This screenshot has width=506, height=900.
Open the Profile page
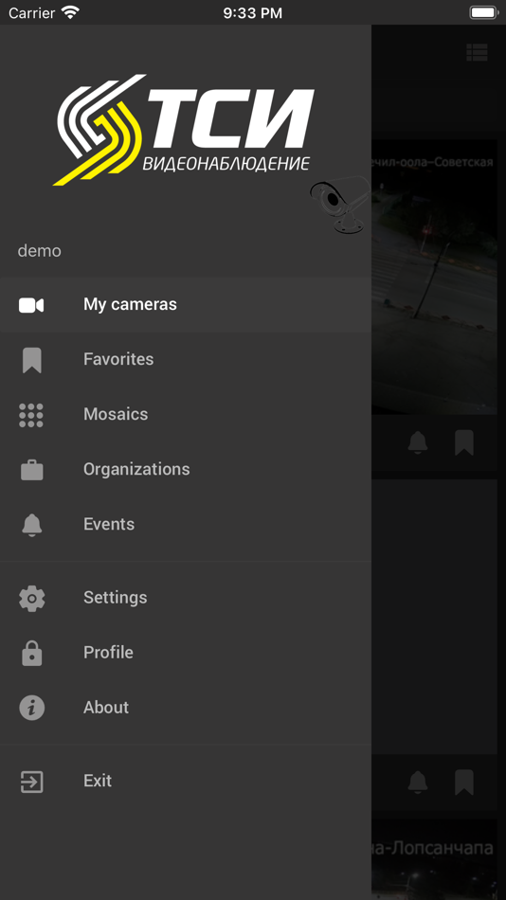tap(186, 653)
